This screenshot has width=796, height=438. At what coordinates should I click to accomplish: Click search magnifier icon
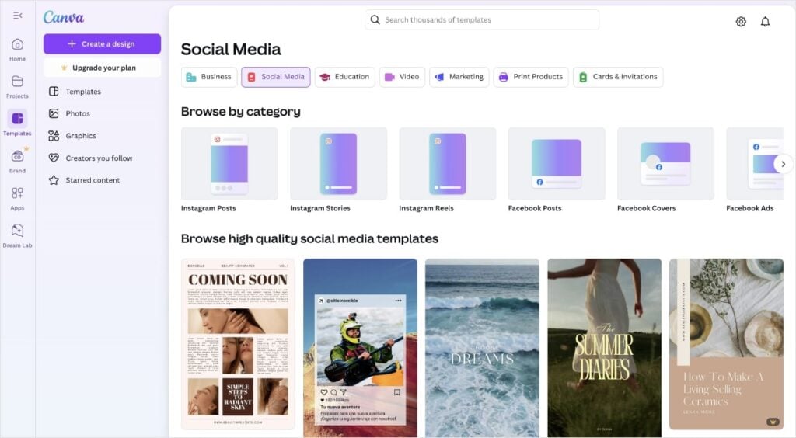(375, 19)
